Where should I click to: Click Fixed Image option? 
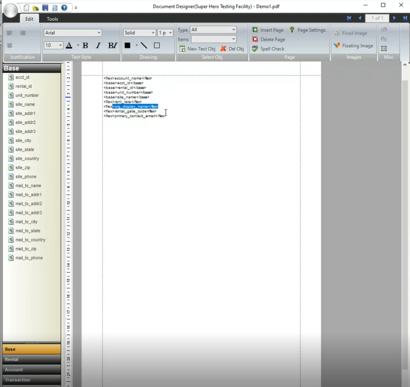click(x=351, y=33)
